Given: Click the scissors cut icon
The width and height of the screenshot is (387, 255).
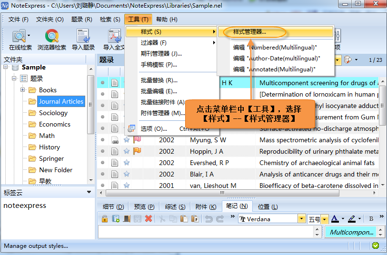Looking at the screenshot, I should pyautogui.click(x=162, y=218).
